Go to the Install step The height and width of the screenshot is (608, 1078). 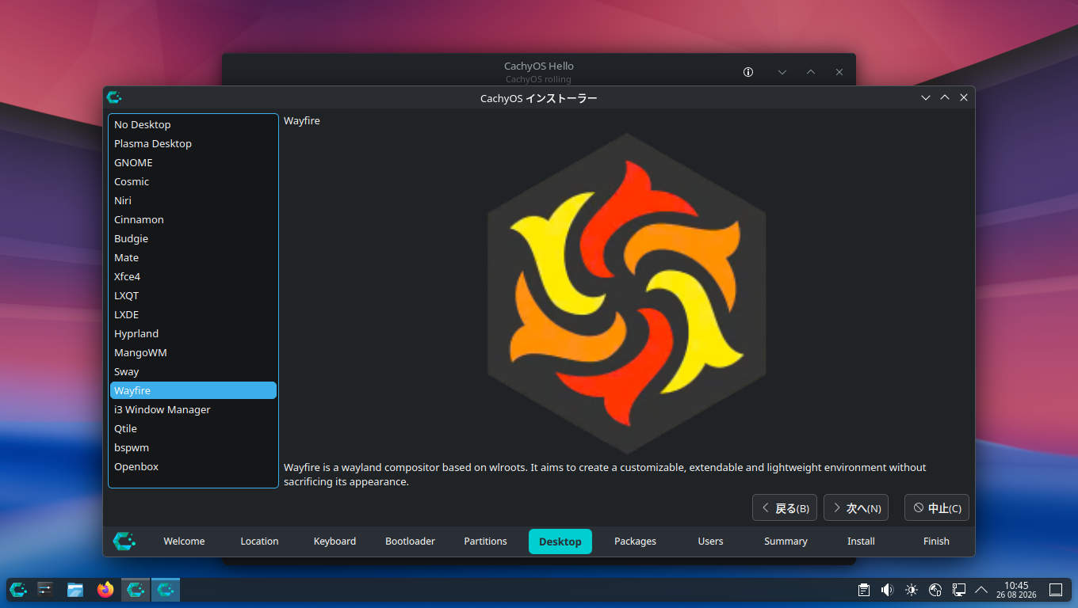(861, 541)
